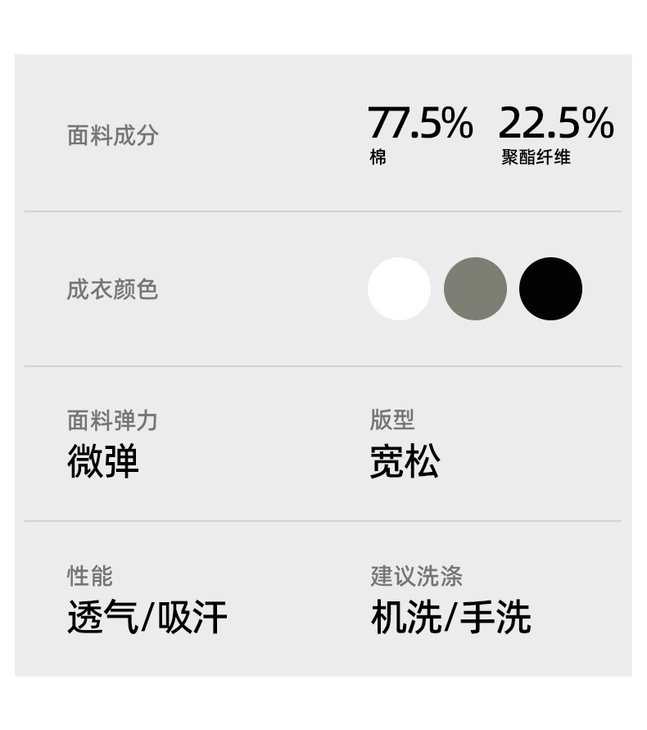Click the 成衣颜色 label
This screenshot has height=730, width=647.
(112, 289)
